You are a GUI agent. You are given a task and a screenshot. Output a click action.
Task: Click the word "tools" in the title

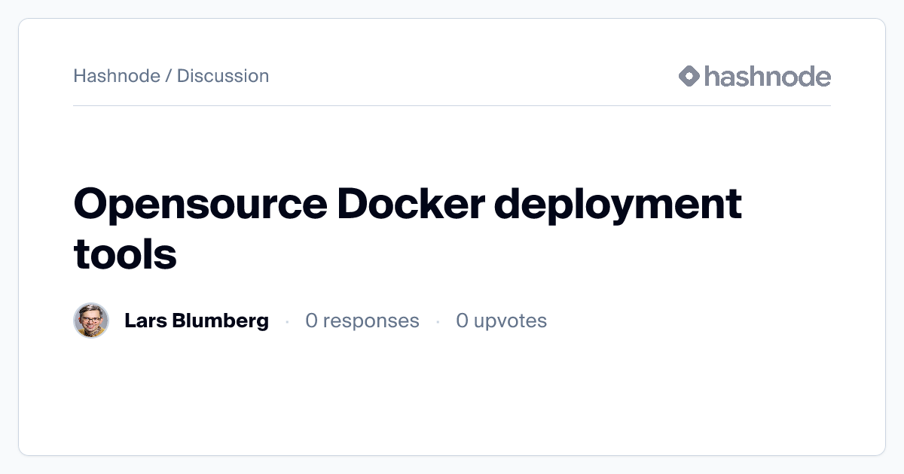125,254
